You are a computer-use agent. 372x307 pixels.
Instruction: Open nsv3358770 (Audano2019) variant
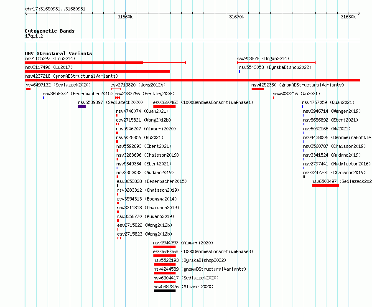click(145, 216)
